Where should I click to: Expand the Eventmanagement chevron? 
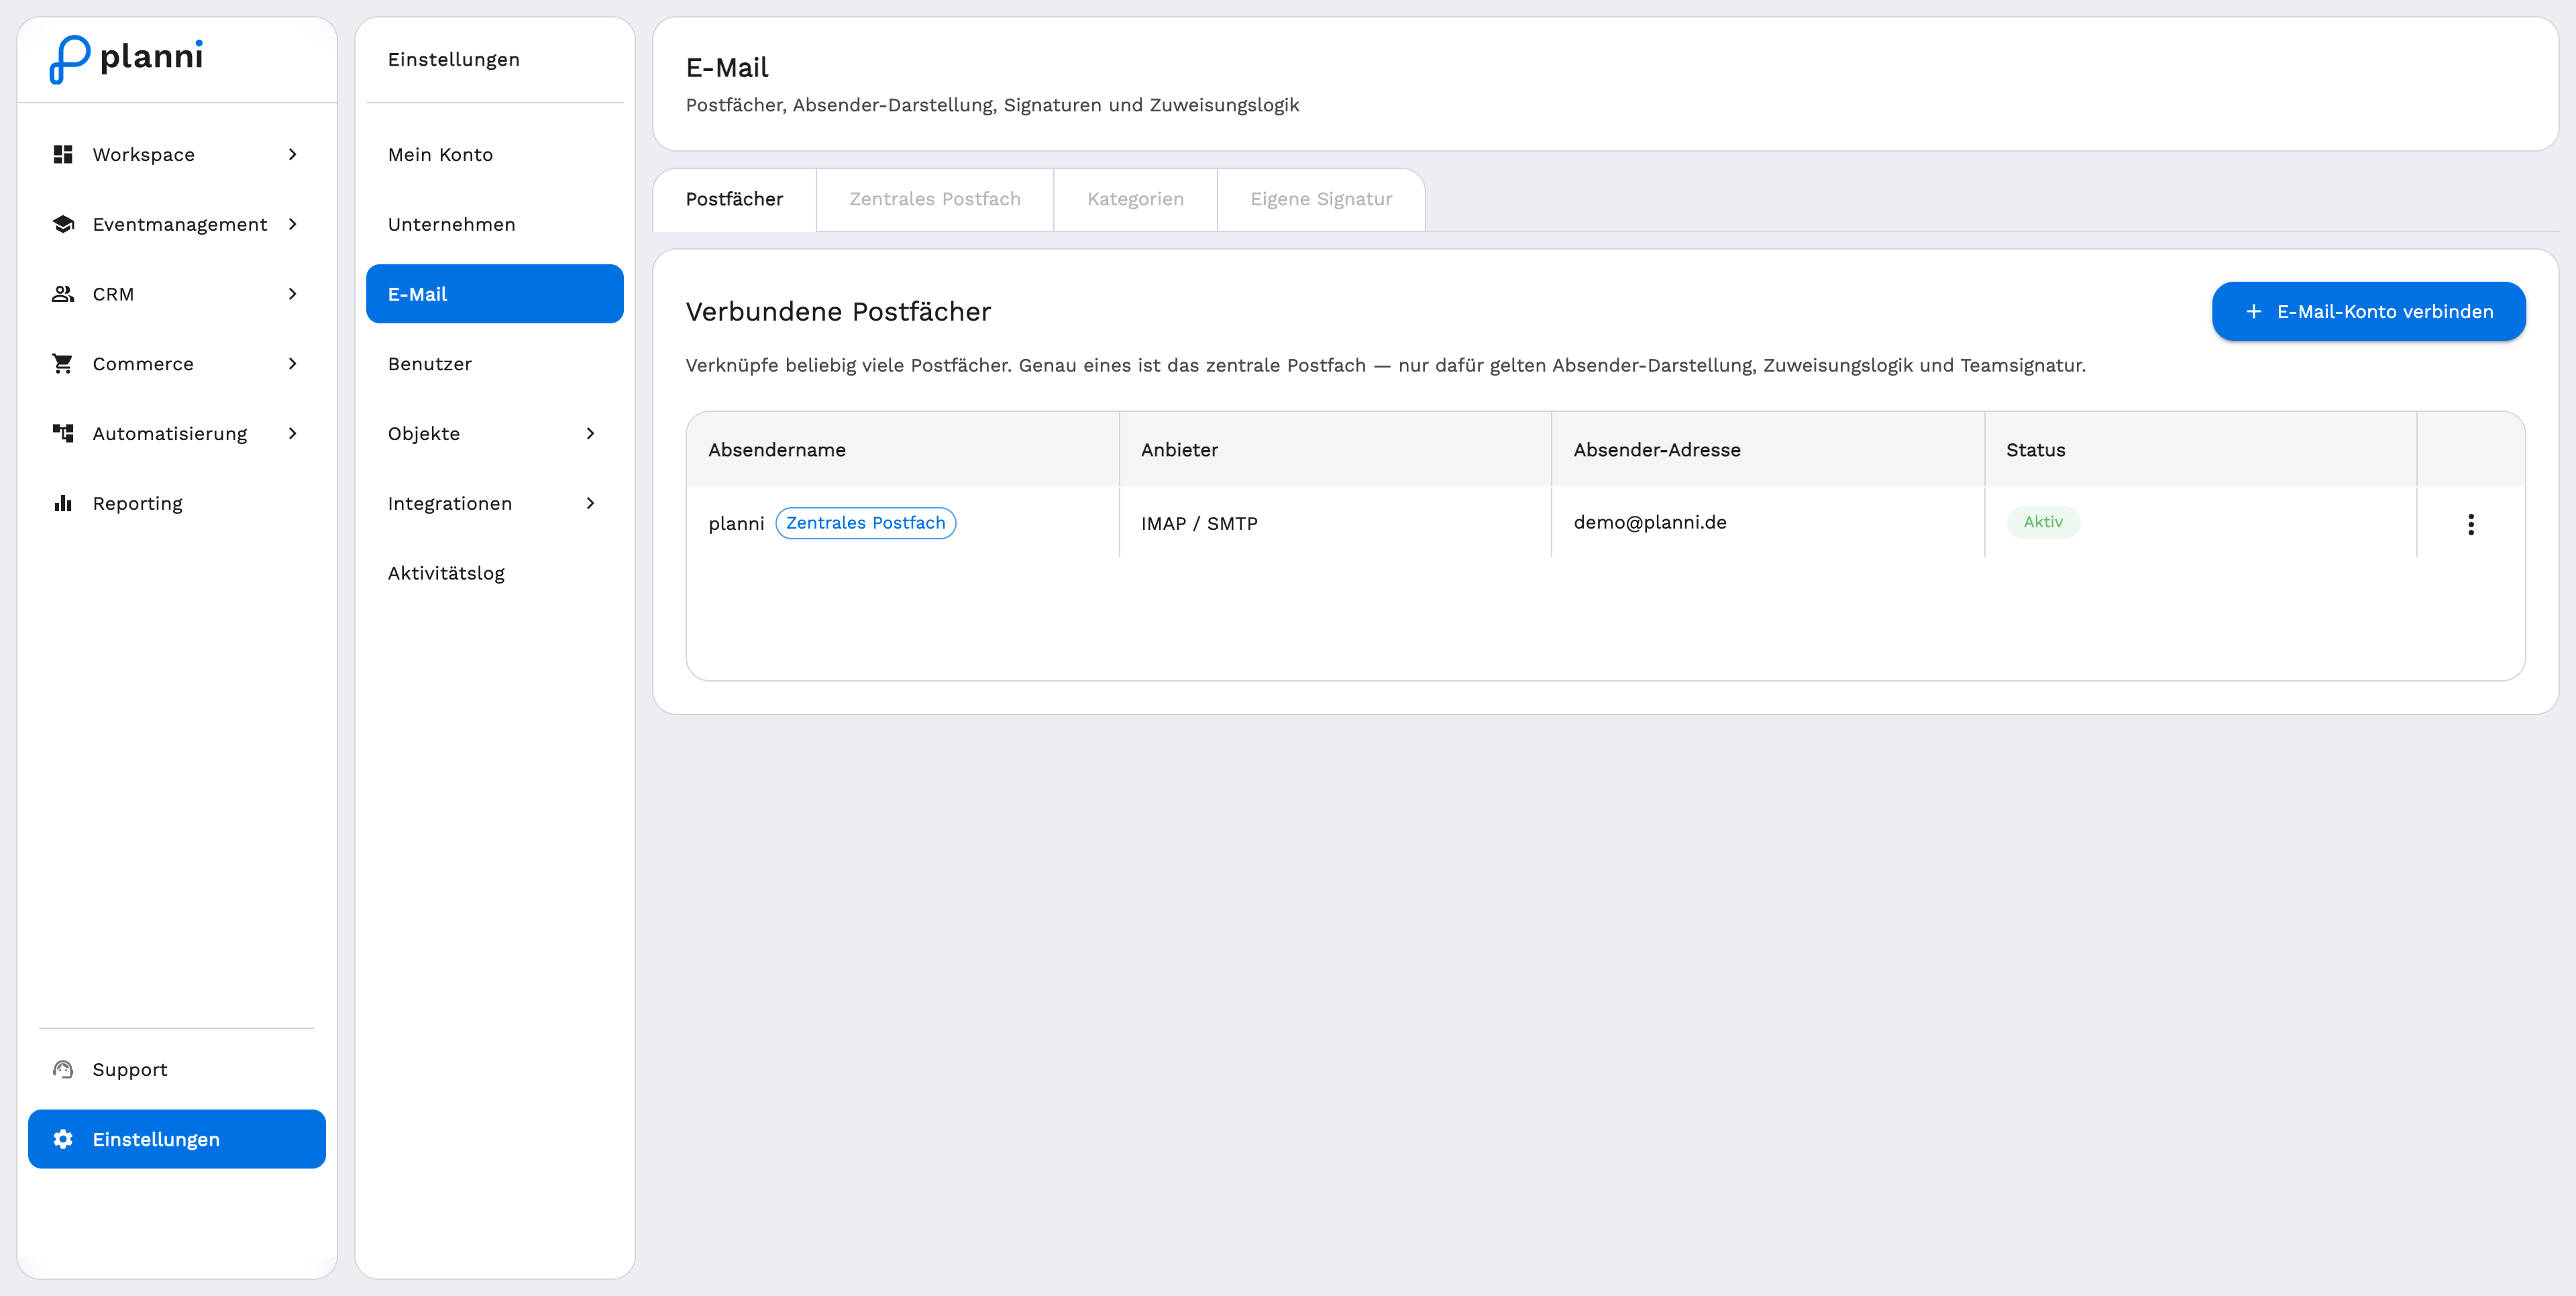(x=292, y=224)
